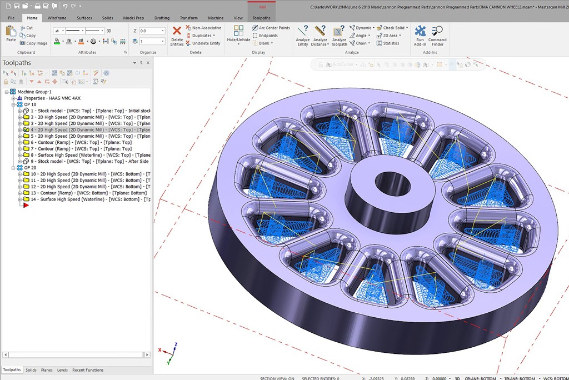Open the Analyze Entity tool
The image size is (569, 380).
click(x=303, y=36)
